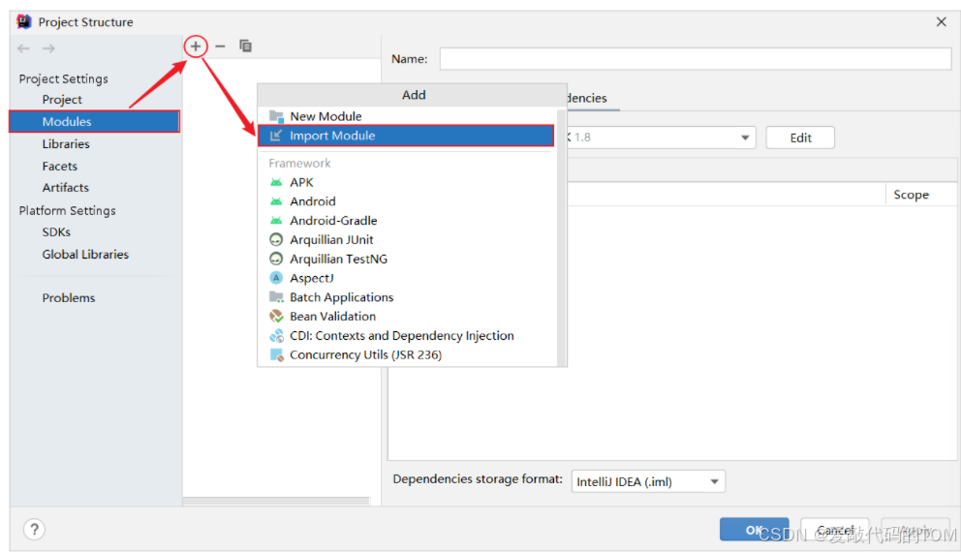Click the Copy module icon

(x=245, y=46)
